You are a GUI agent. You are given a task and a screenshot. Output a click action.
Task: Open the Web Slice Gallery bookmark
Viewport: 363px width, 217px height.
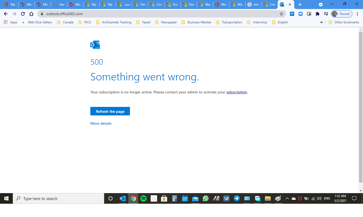click(x=37, y=22)
